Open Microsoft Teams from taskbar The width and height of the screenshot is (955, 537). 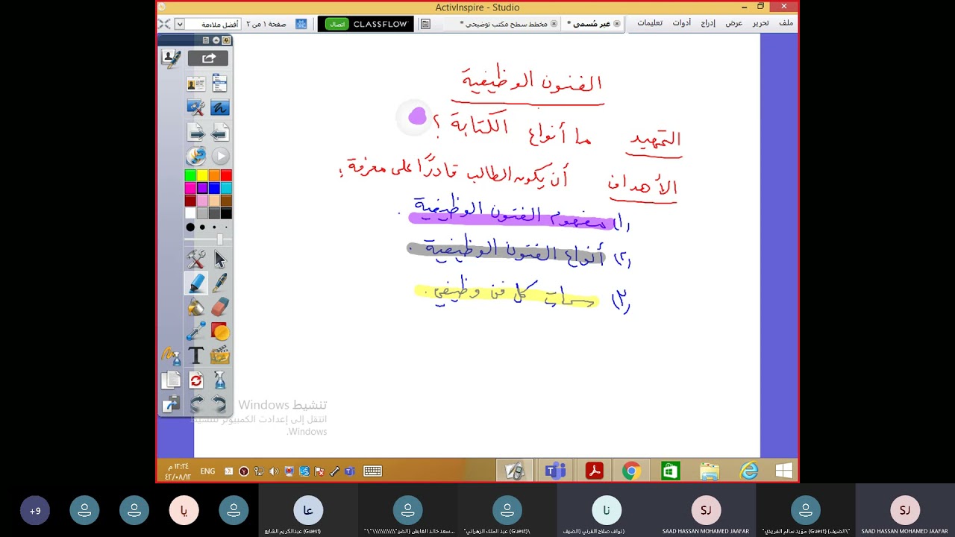[x=554, y=471]
